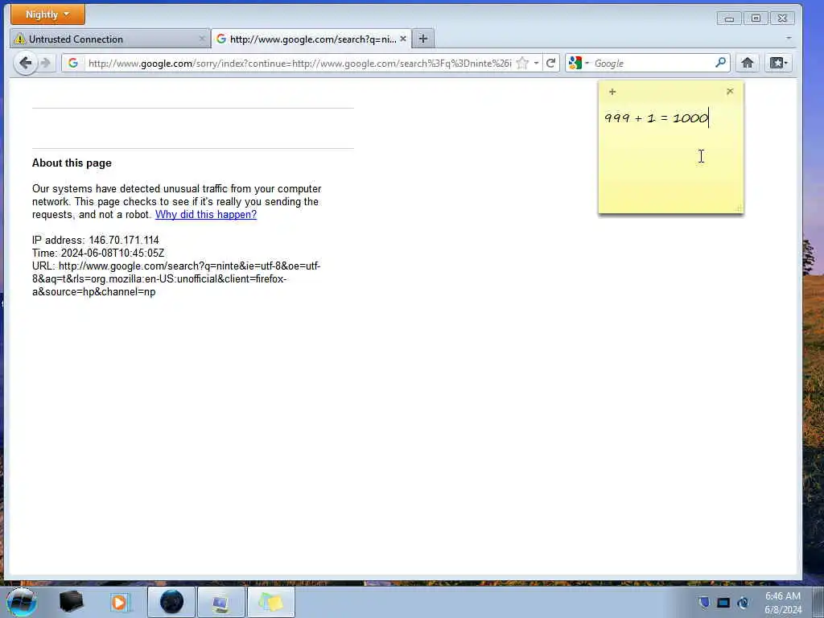Switch to the Untrusted Connection tab
Screen dimensions: 824x618
[x=109, y=39]
